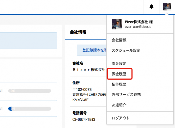
Task: Click the 8% progress bar
Action: point(30,108)
